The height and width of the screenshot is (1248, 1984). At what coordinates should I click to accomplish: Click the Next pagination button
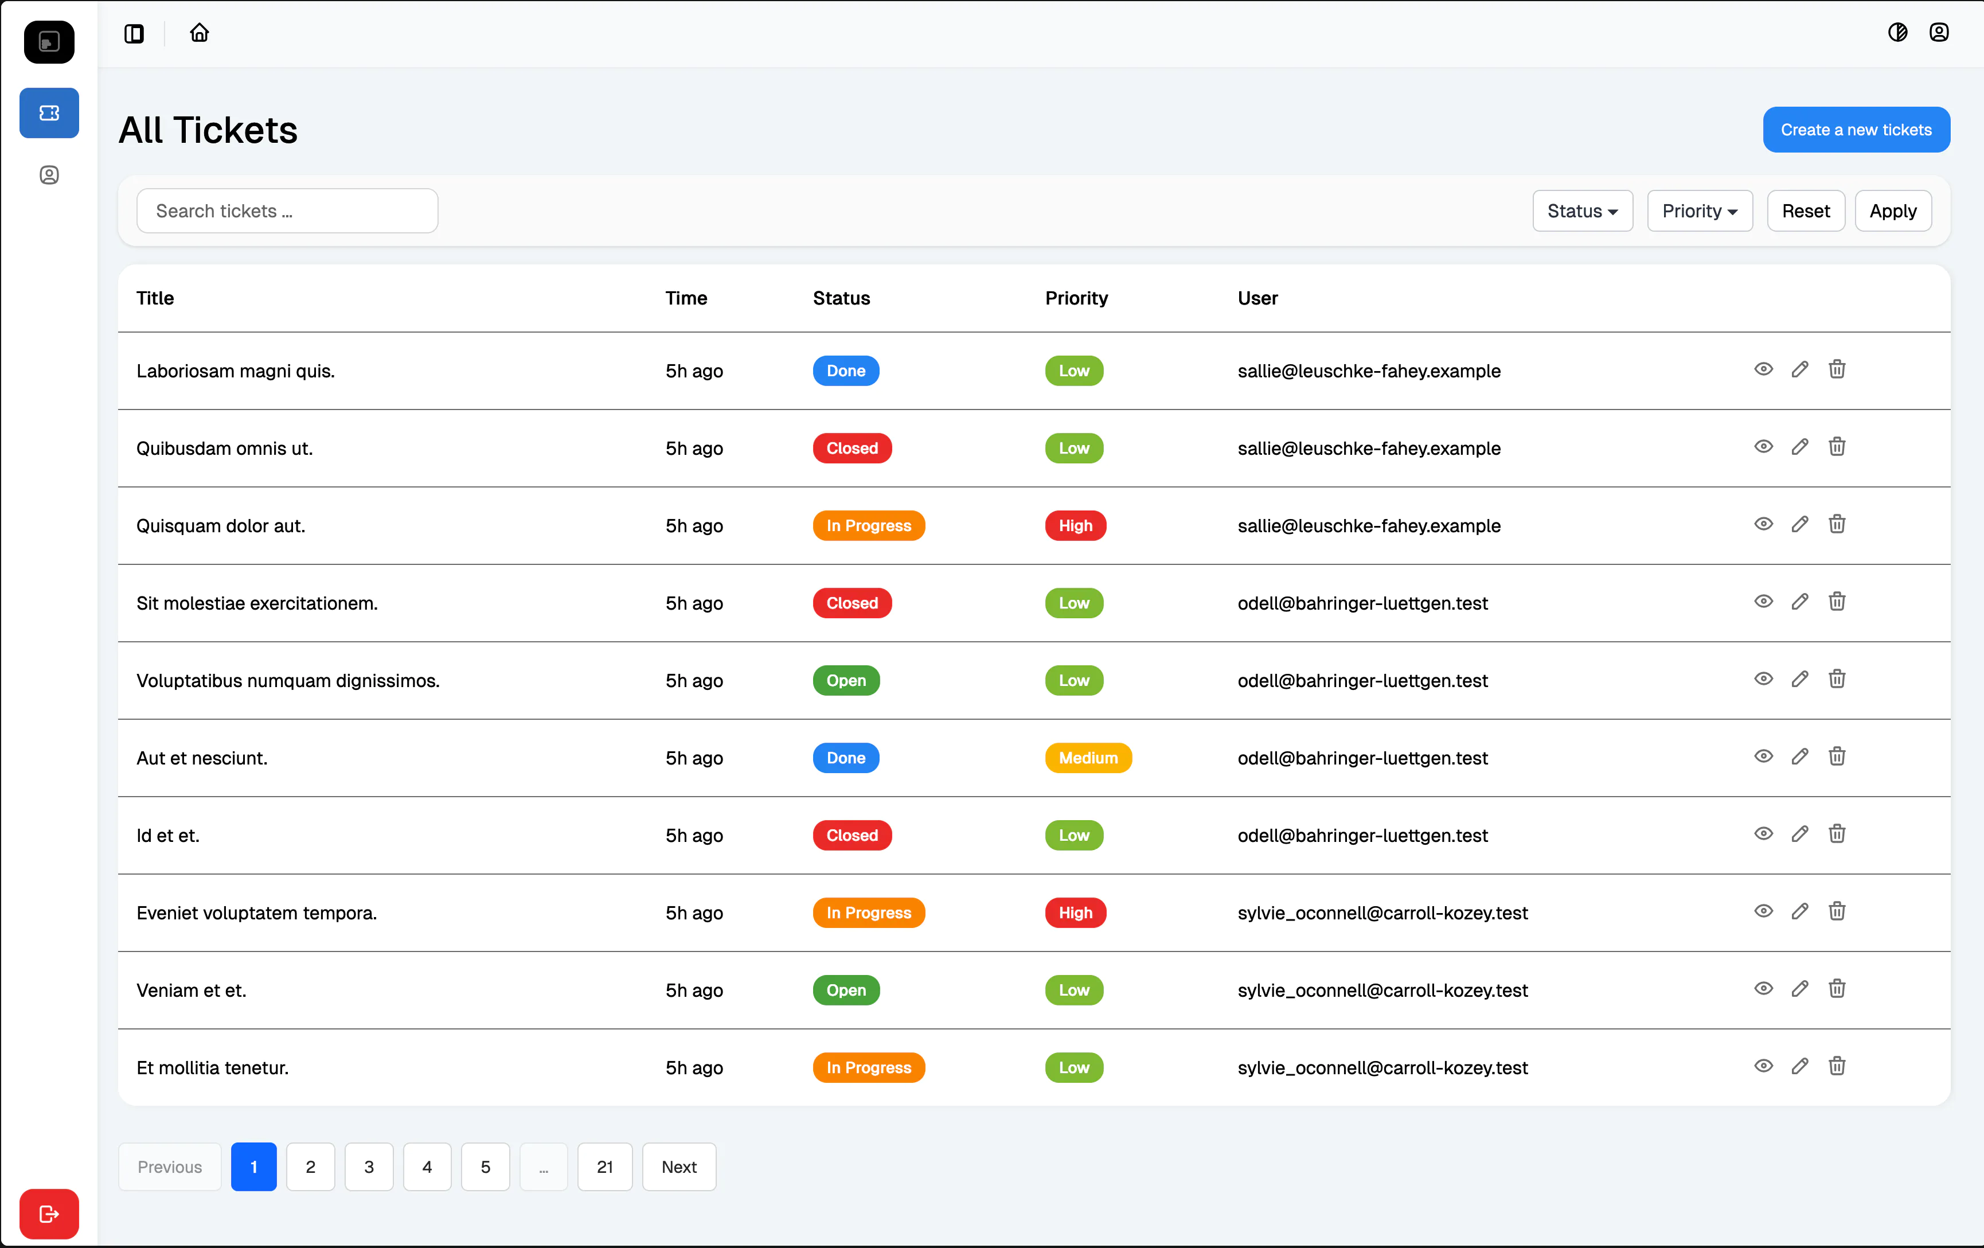pyautogui.click(x=679, y=1167)
